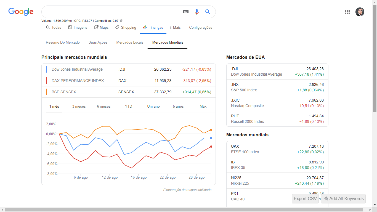This screenshot has height=212, width=377.
Task: Open the S&P 500 Index entry
Action: pyautogui.click(x=277, y=87)
